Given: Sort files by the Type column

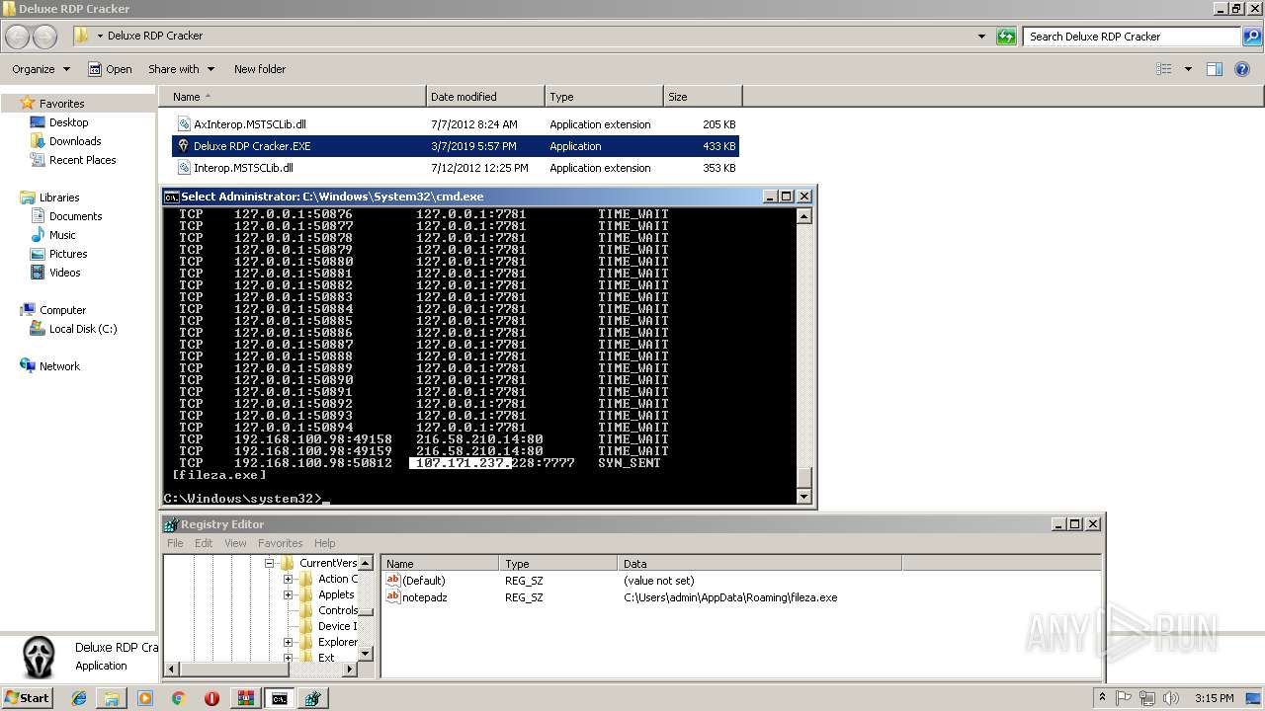Looking at the screenshot, I should (604, 97).
